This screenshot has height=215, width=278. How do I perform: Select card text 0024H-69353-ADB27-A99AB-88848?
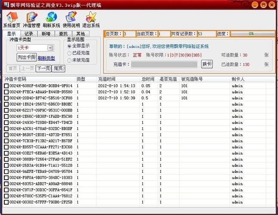click(41, 184)
